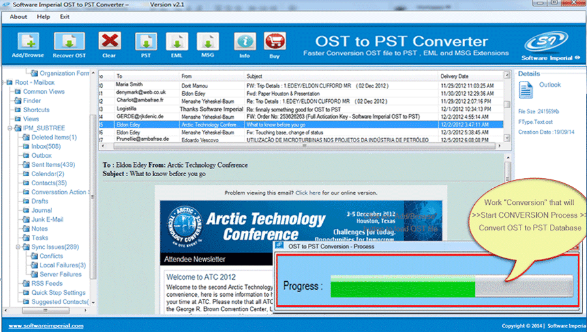The width and height of the screenshot is (587, 332).
Task: Open the About menu
Action: coord(18,17)
